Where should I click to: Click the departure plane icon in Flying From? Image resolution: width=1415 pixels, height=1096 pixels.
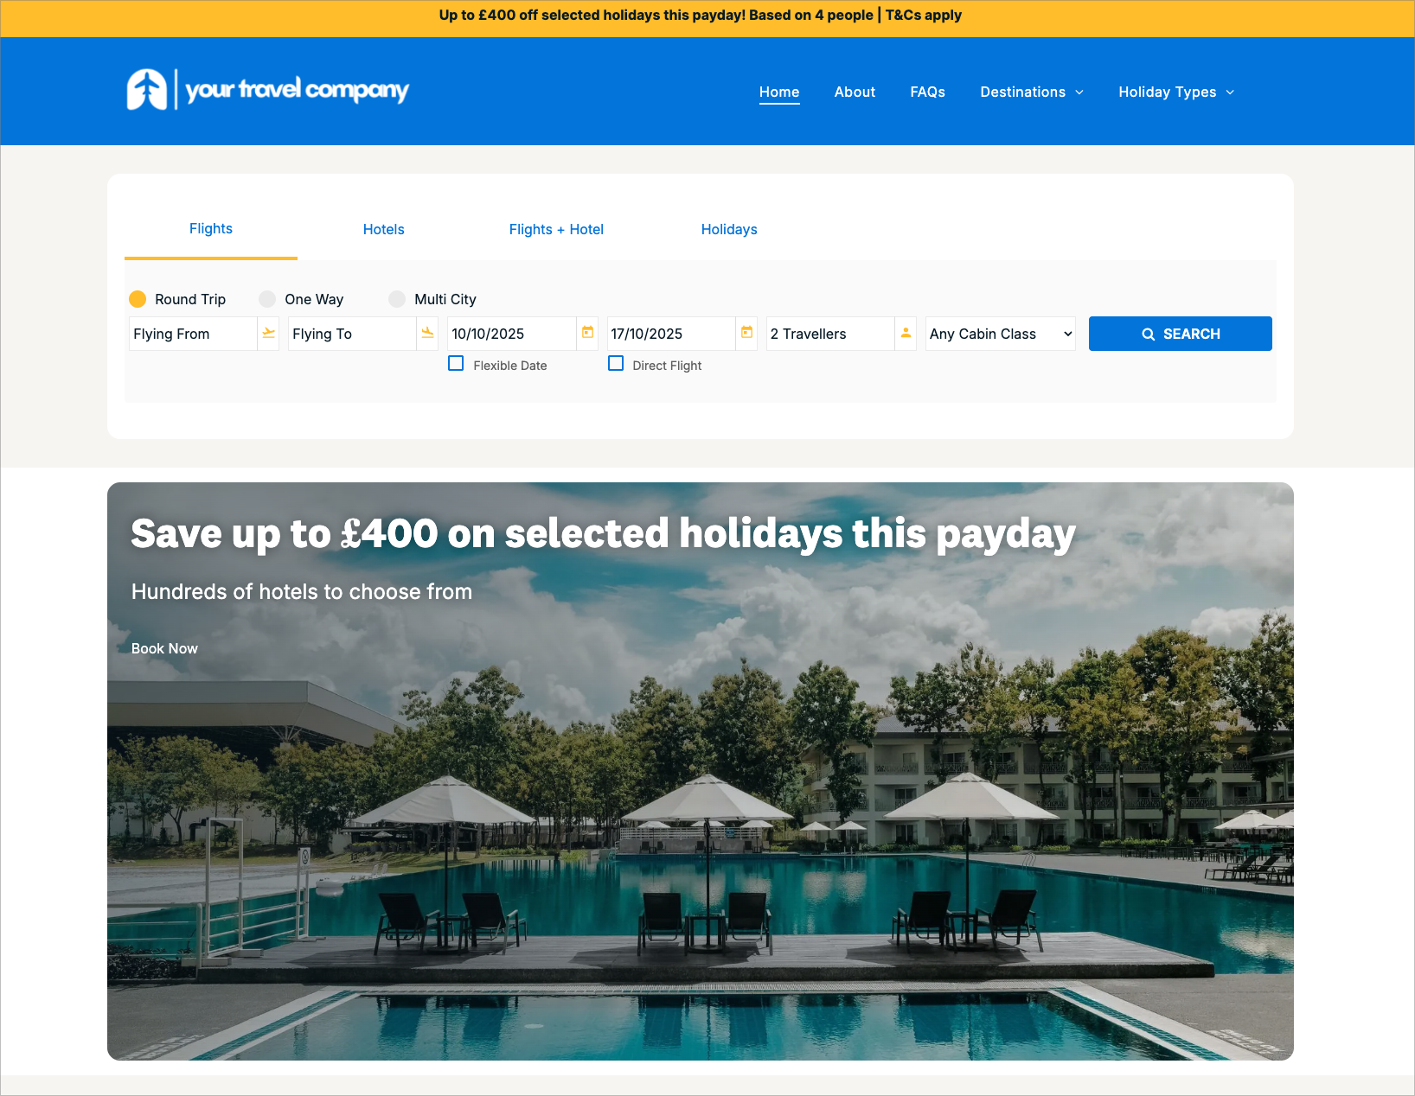coord(268,333)
